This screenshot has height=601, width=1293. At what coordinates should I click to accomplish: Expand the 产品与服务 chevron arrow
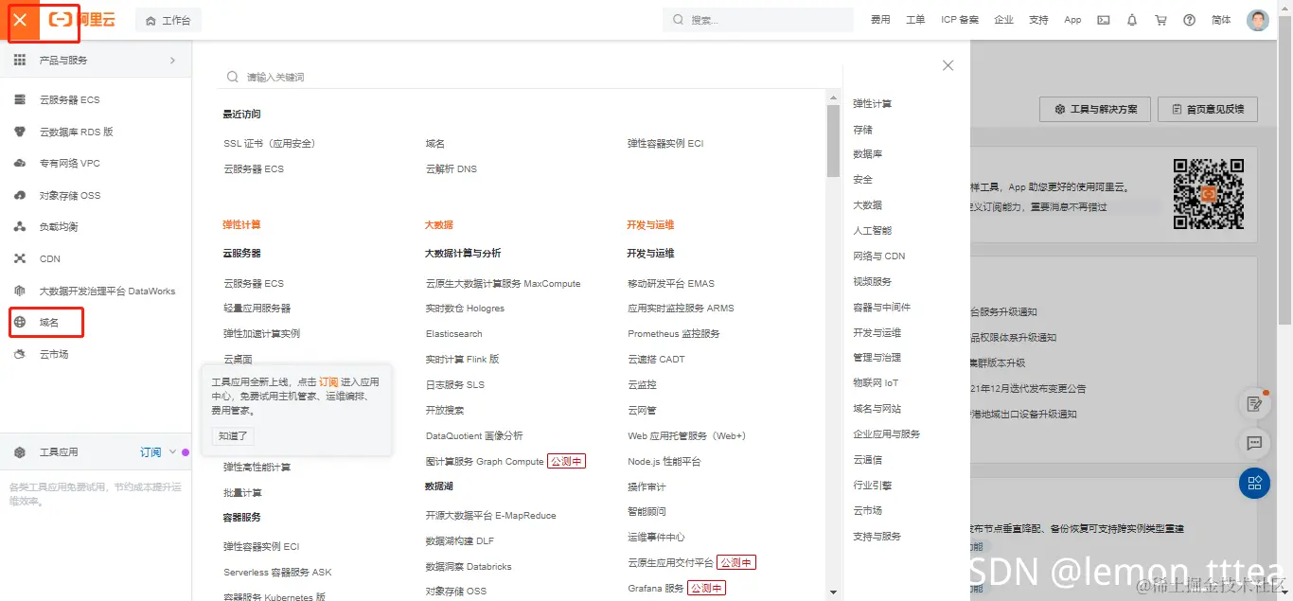point(172,60)
